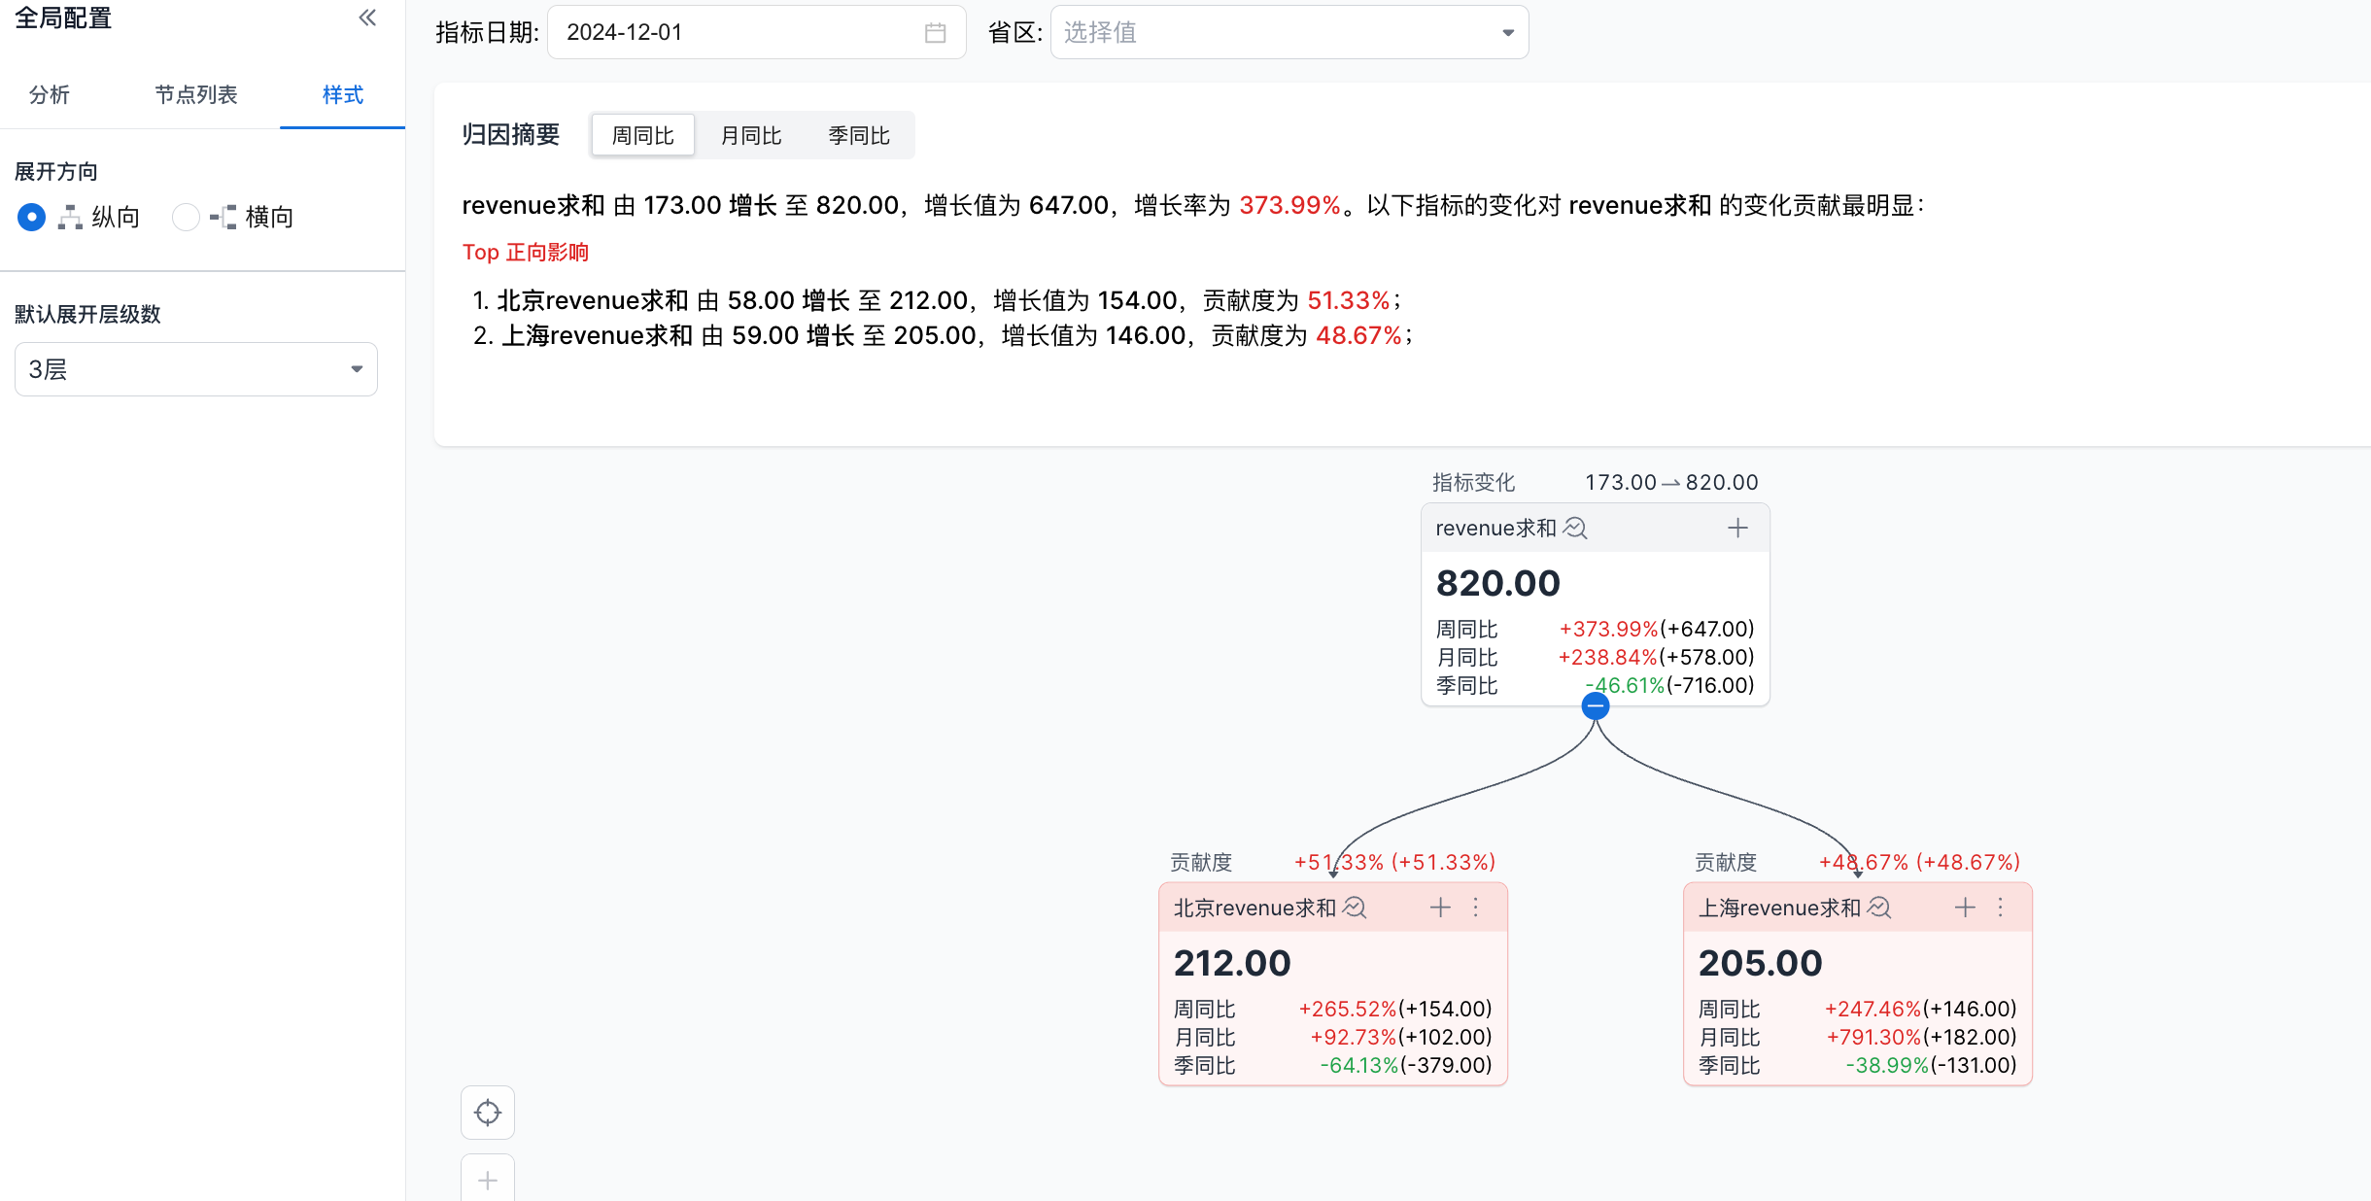Open the calendar date picker icon

[935, 33]
